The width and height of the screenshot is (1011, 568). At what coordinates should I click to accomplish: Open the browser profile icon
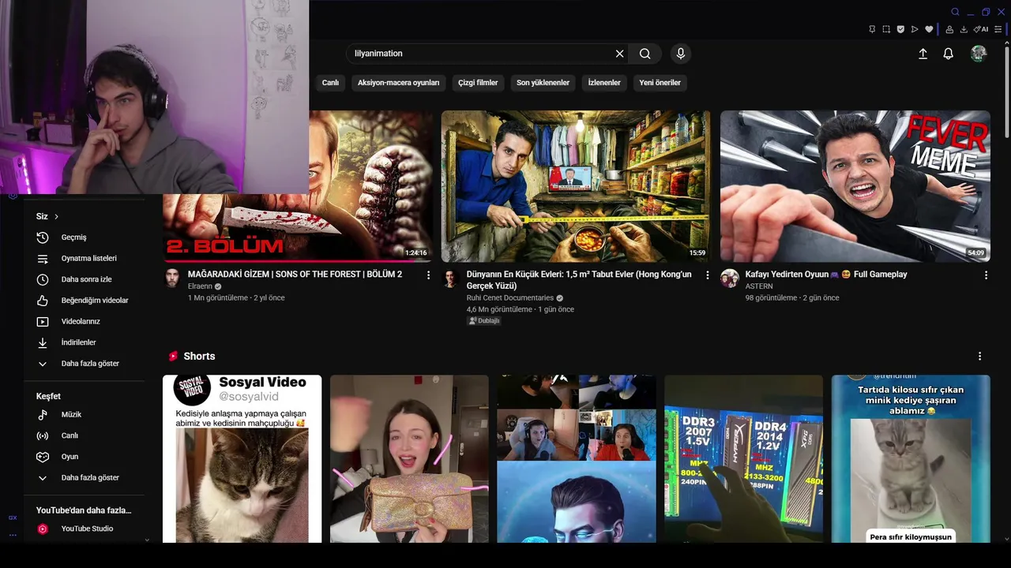coord(949,29)
